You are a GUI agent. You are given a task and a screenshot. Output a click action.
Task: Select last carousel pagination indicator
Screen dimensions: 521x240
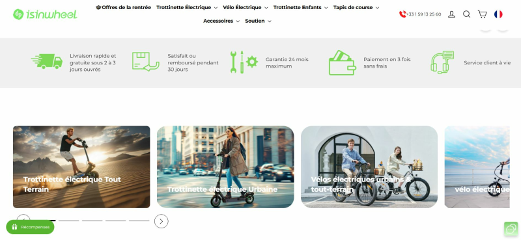pos(139,220)
